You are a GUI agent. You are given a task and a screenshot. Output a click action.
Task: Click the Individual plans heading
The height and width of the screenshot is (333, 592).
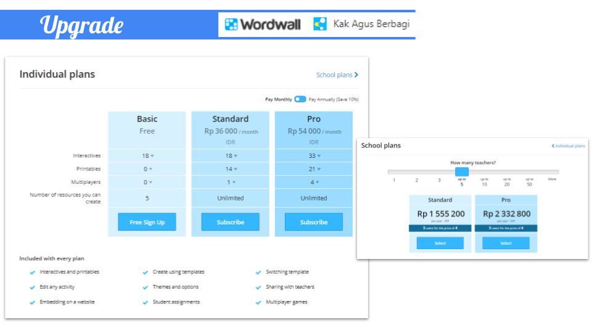[x=57, y=74]
